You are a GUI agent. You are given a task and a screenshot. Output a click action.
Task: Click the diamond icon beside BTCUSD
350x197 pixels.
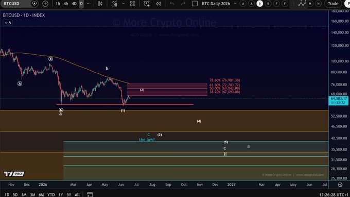coord(34,4)
